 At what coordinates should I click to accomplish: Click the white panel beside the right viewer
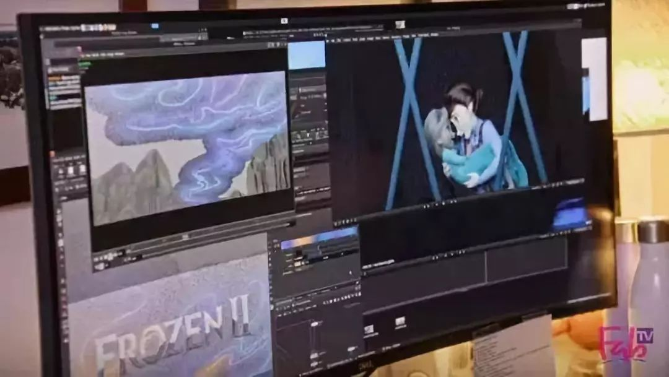595,79
